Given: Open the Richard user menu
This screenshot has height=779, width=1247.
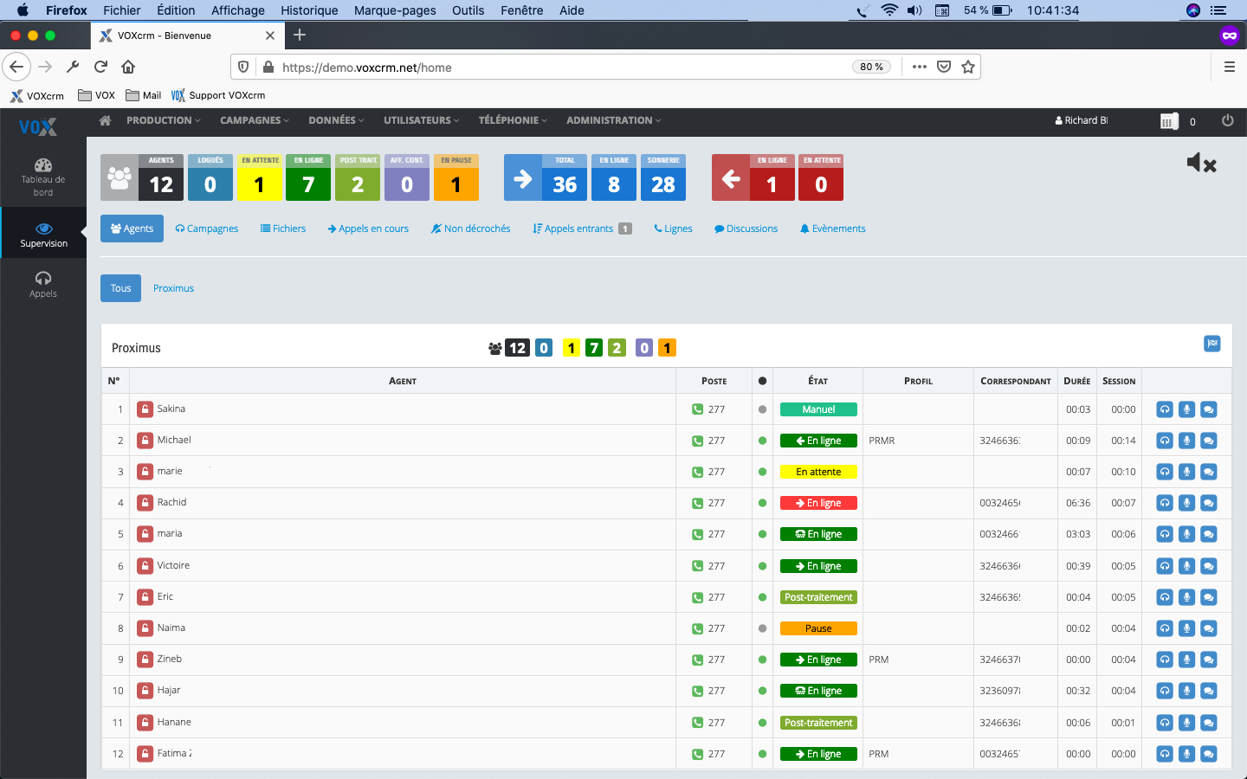Looking at the screenshot, I should (1082, 120).
